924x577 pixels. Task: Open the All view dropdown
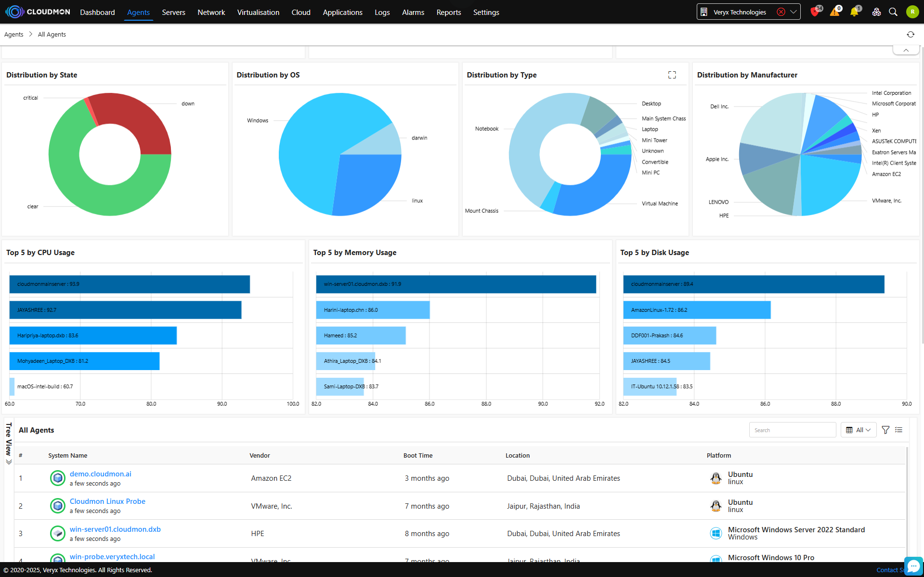tap(858, 430)
